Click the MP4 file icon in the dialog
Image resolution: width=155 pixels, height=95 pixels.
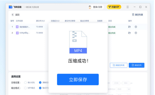pos(78,42)
